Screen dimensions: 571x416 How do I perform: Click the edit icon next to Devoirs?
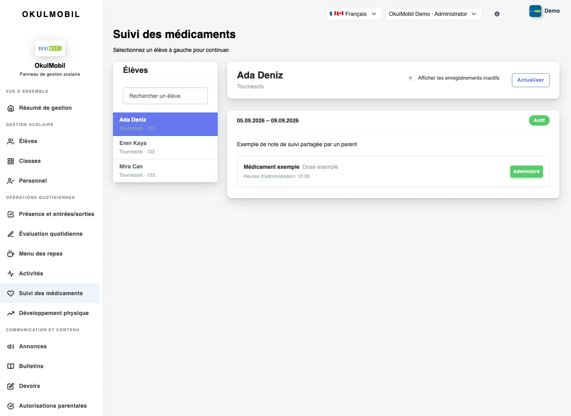(11, 386)
